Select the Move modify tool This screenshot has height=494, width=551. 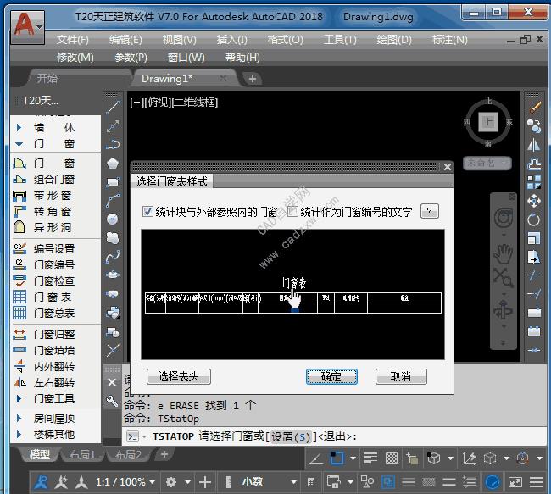(x=534, y=201)
